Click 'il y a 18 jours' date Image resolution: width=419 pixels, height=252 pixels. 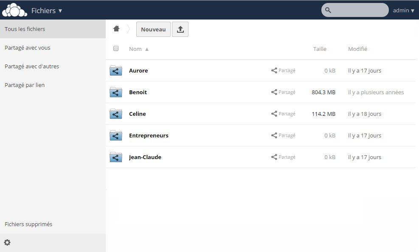[x=365, y=114]
